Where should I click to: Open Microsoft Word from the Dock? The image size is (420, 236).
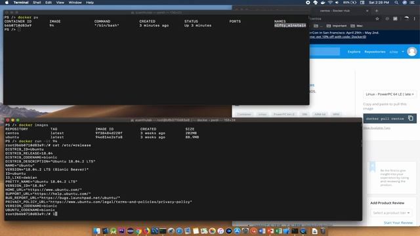coord(262,231)
